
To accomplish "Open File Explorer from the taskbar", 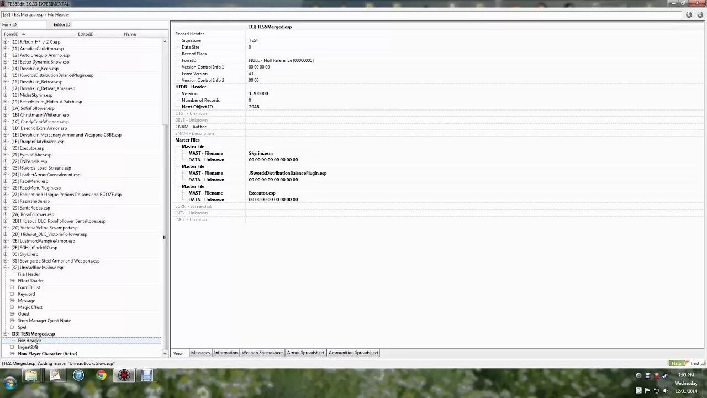I will (x=31, y=376).
